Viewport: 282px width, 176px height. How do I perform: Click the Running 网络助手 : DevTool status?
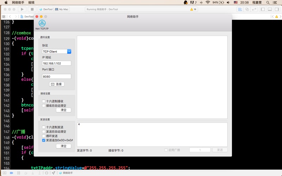point(102,10)
